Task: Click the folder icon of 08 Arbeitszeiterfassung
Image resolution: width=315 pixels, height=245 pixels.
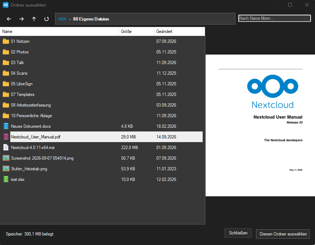Action: [6, 105]
